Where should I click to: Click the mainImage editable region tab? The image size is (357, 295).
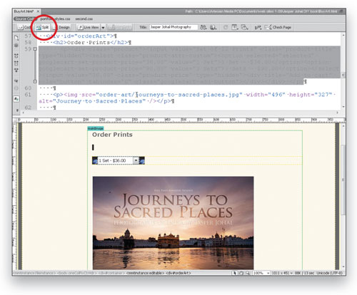pos(96,128)
